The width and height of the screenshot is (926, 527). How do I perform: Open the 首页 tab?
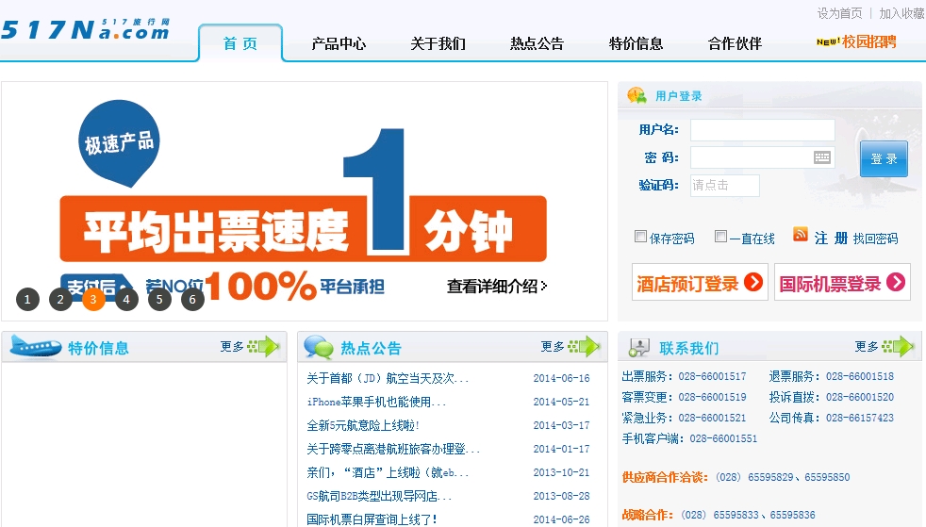(x=240, y=43)
